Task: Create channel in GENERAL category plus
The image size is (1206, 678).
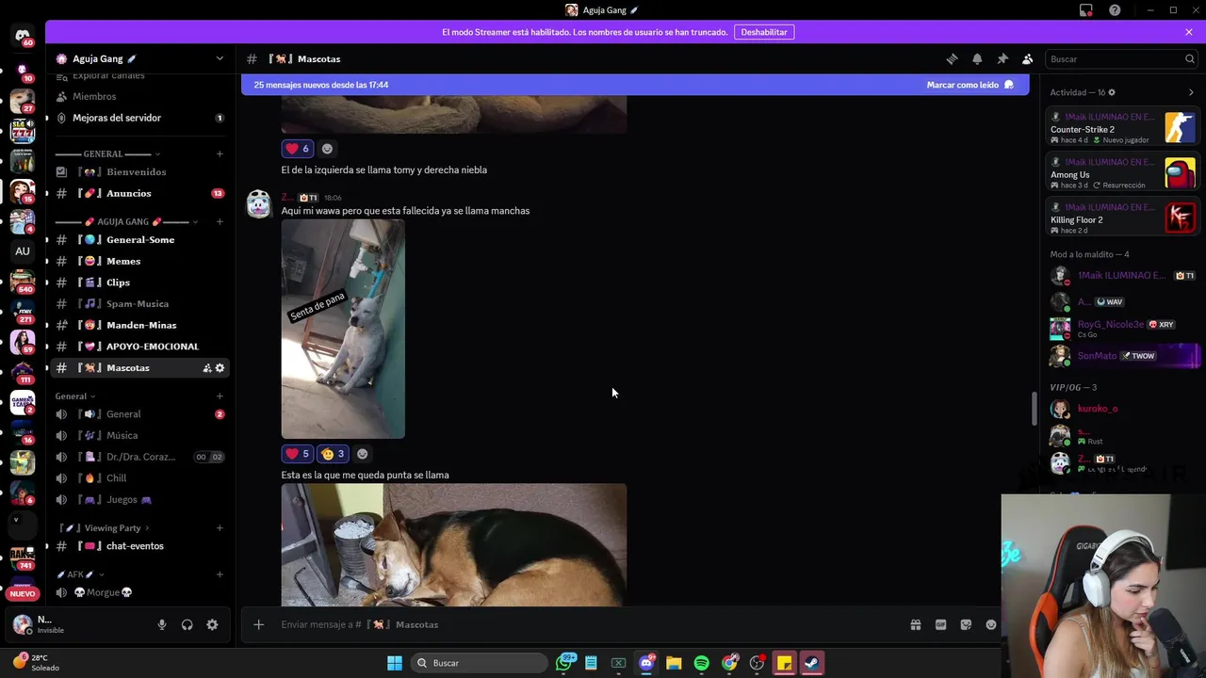Action: [x=220, y=153]
